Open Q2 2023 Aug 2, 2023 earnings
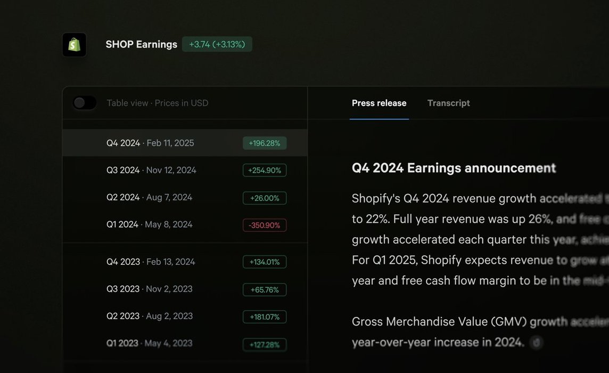 click(150, 316)
